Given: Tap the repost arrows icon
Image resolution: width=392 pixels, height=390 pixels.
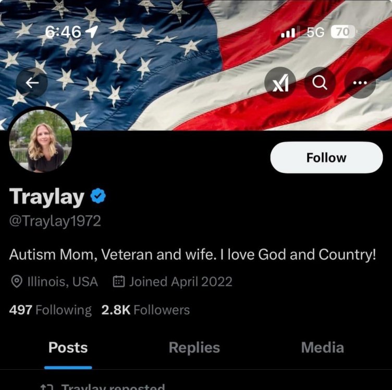Looking at the screenshot, I should 47,387.
